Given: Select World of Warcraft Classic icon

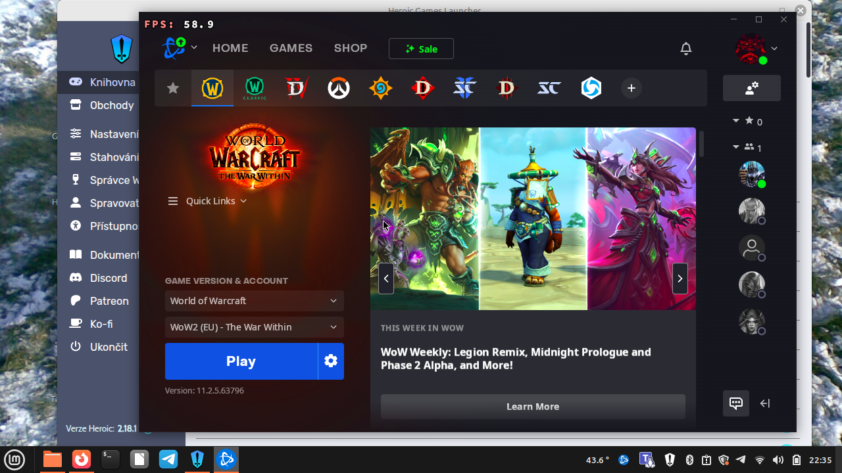Looking at the screenshot, I should (255, 88).
